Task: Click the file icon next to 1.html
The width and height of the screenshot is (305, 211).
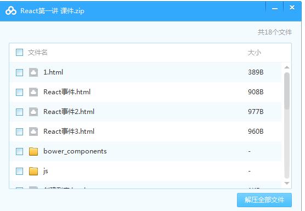Action: 33,72
